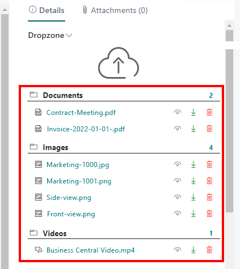Delete Invoice-2022-01-01-.pdf
Image resolution: width=240 pixels, height=269 pixels.
pos(209,129)
